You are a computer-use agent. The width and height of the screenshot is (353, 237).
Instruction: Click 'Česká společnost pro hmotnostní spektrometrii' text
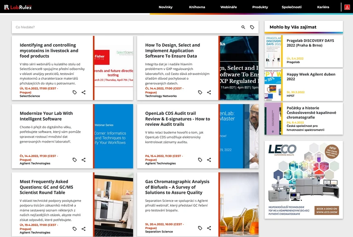[x=306, y=128]
